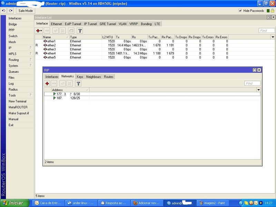Open the RIP Routes tab

click(109, 77)
